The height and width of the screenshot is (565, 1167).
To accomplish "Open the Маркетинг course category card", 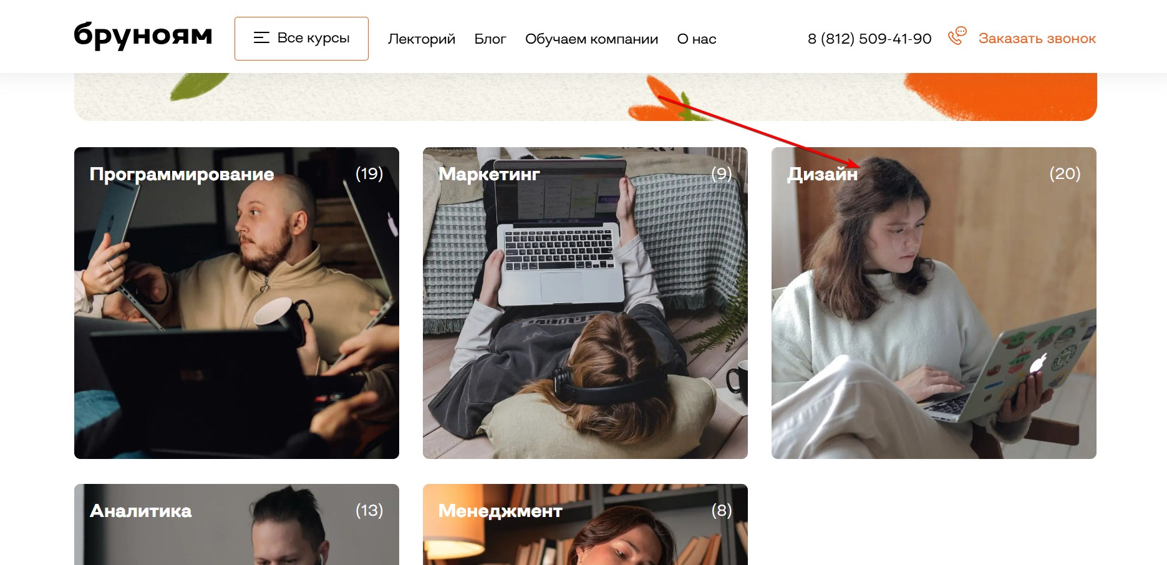I will point(585,303).
